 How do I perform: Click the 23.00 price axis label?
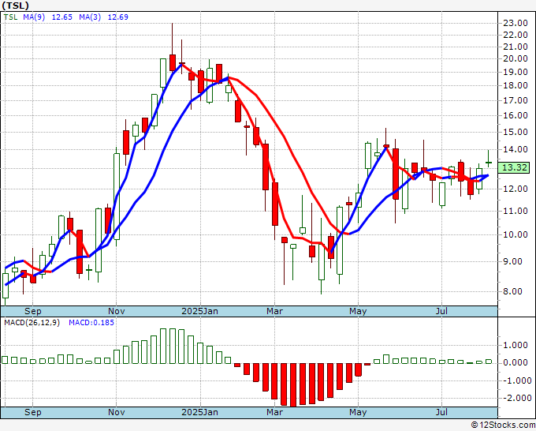[x=516, y=23]
